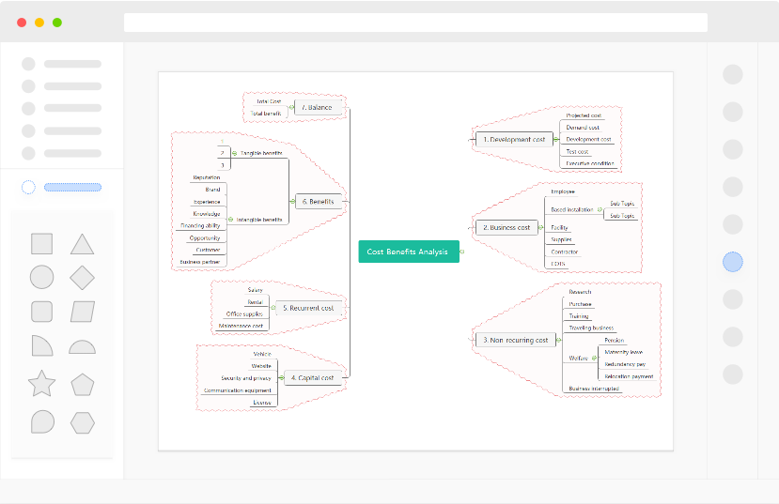Select the parallelogram shape
This screenshot has width=779, height=504.
click(x=82, y=312)
